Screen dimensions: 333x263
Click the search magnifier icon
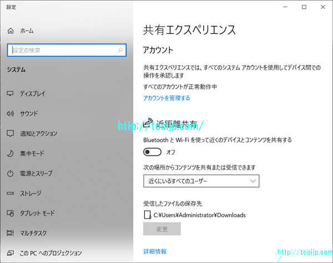(120, 50)
